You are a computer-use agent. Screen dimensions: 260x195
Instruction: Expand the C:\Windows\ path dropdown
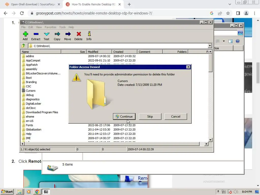coord(210,46)
